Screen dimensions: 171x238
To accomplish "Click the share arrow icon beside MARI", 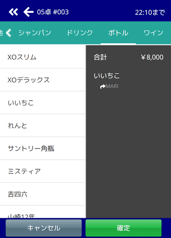I will pyautogui.click(x=103, y=86).
